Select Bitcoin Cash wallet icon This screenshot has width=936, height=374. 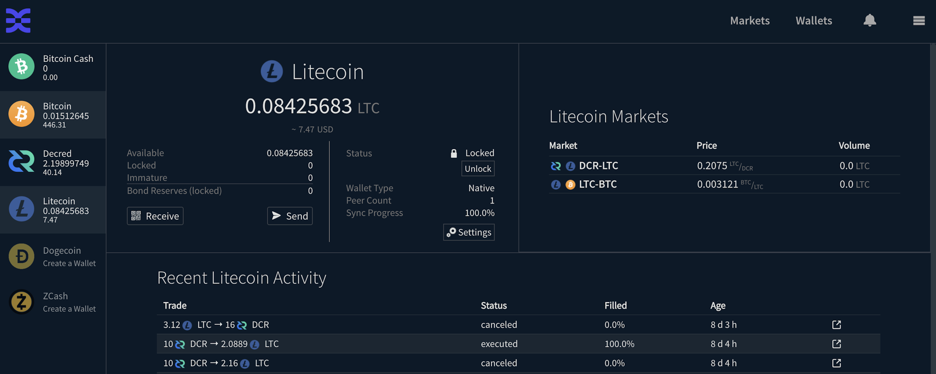click(21, 66)
